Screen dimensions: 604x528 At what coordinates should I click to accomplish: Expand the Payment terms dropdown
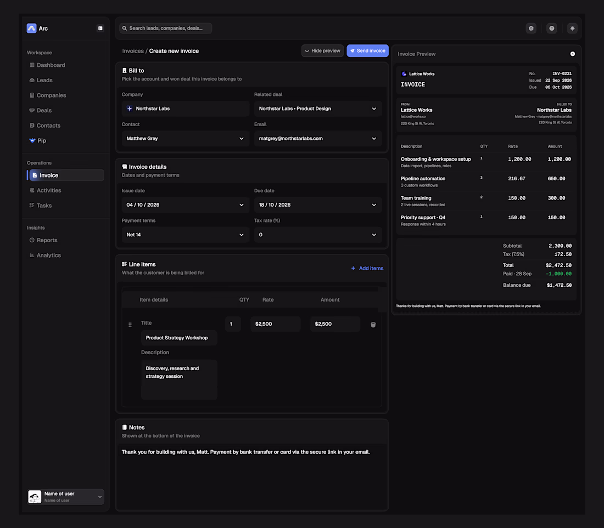185,235
